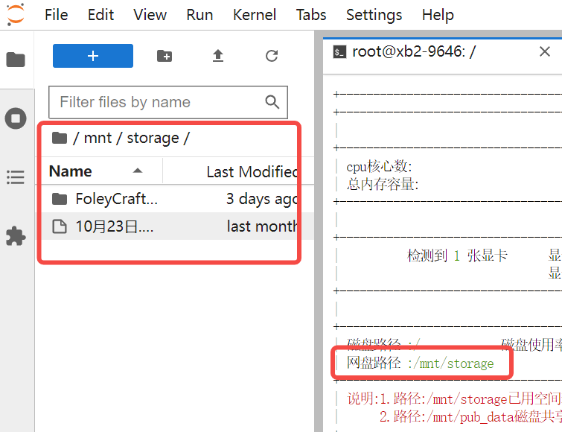Screen dimensions: 562x432
Task: Sort files by Last Modified column
Action: pos(252,171)
